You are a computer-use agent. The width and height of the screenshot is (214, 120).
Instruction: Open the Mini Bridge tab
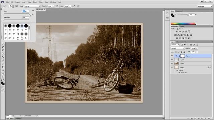point(10,118)
